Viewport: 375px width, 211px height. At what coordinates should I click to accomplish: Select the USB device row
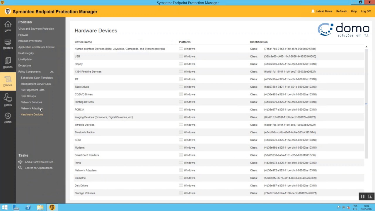click(219, 57)
